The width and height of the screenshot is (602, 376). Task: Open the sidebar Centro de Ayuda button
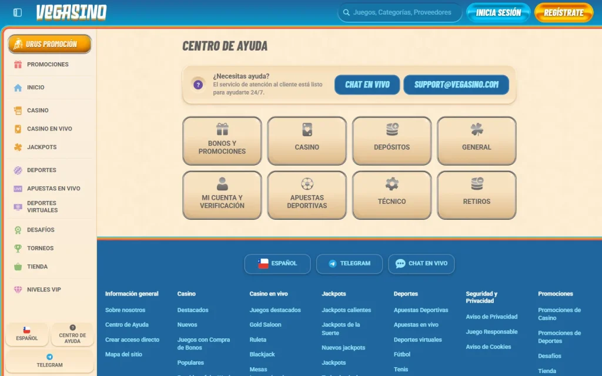click(x=72, y=334)
